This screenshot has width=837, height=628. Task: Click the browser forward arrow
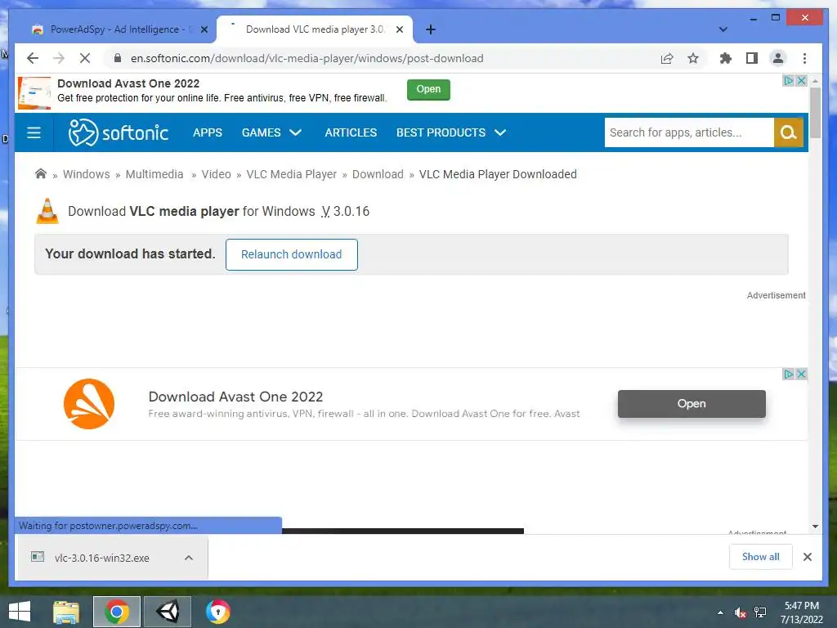pos(59,58)
